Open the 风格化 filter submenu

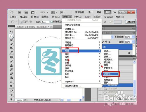point(81,42)
